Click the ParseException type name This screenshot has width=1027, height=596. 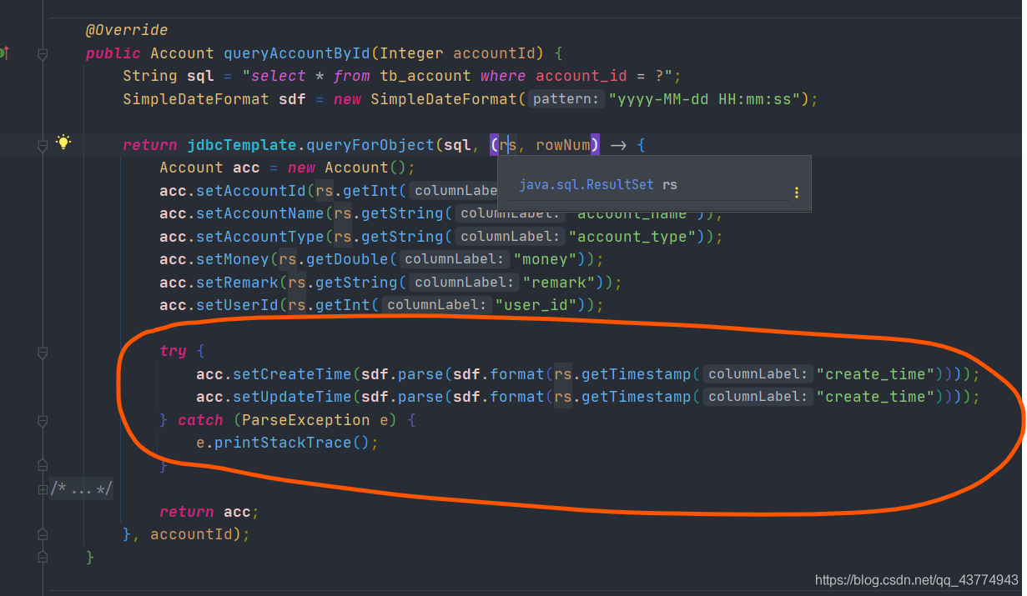pos(306,420)
